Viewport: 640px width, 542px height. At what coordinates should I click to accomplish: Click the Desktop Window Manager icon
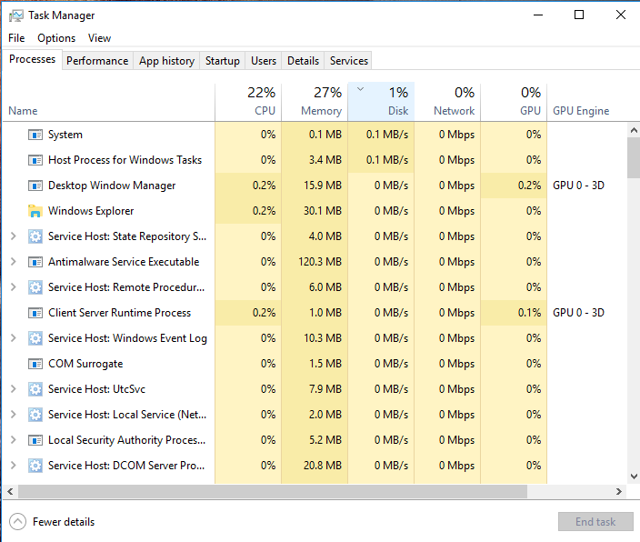coord(35,186)
